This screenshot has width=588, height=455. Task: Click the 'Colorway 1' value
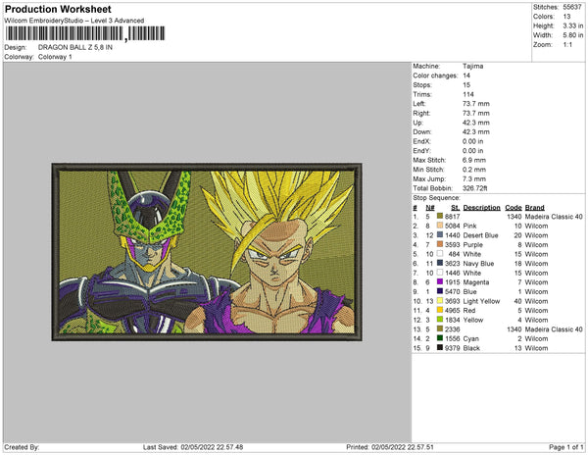point(55,57)
